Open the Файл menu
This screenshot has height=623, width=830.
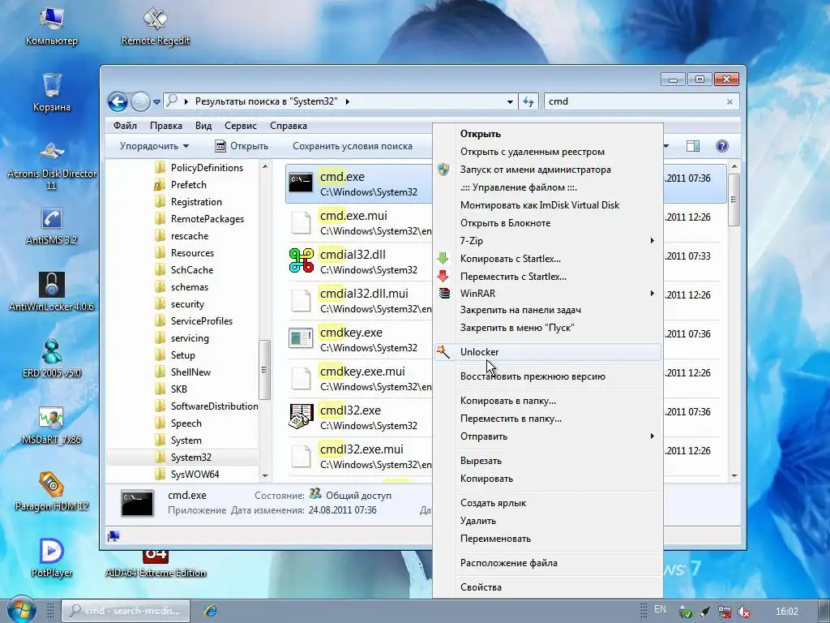(x=125, y=126)
